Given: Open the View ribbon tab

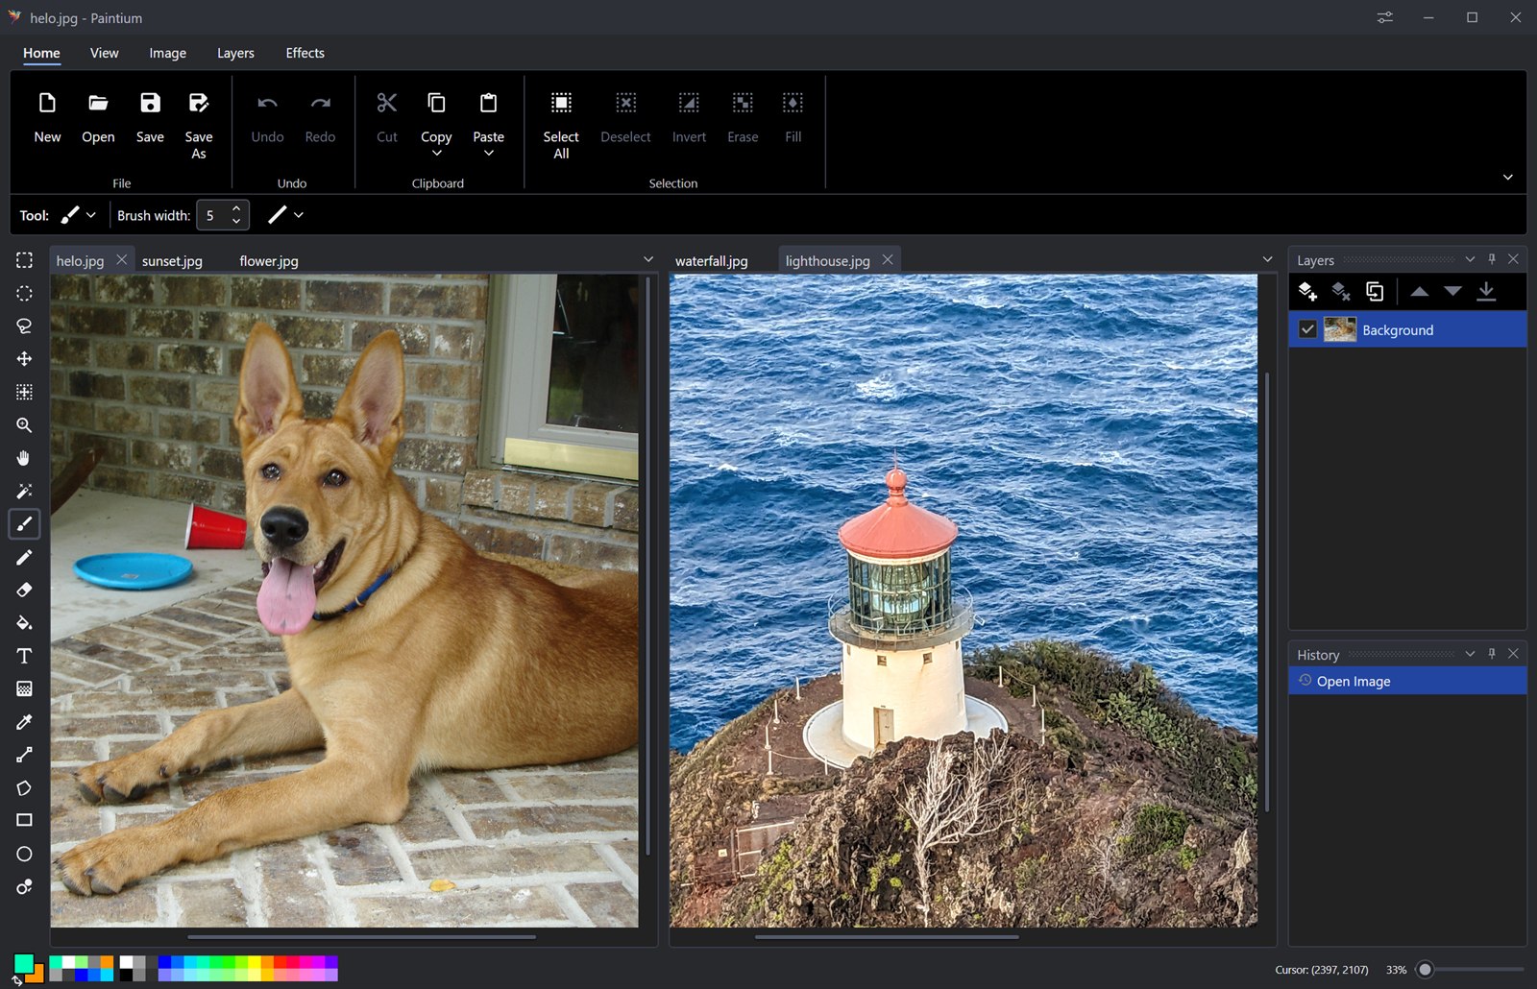Looking at the screenshot, I should pyautogui.click(x=104, y=53).
